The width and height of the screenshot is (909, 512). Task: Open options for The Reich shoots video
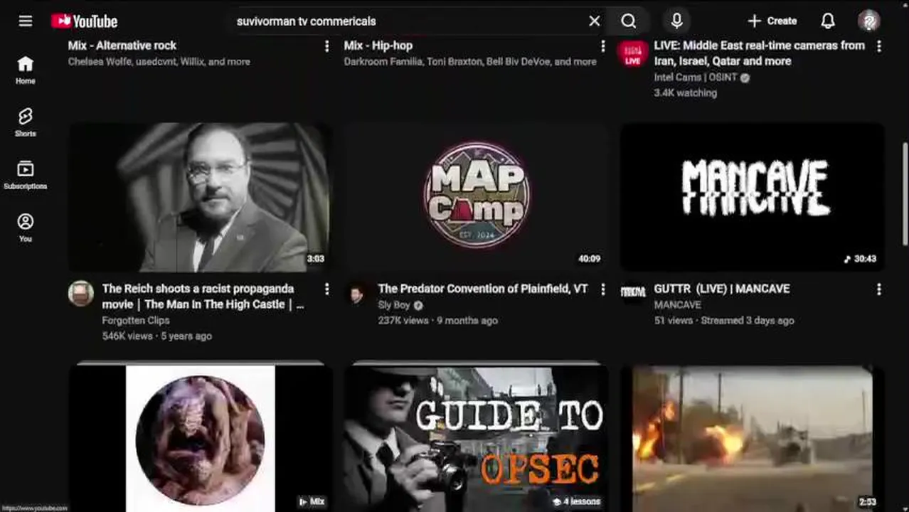(327, 289)
